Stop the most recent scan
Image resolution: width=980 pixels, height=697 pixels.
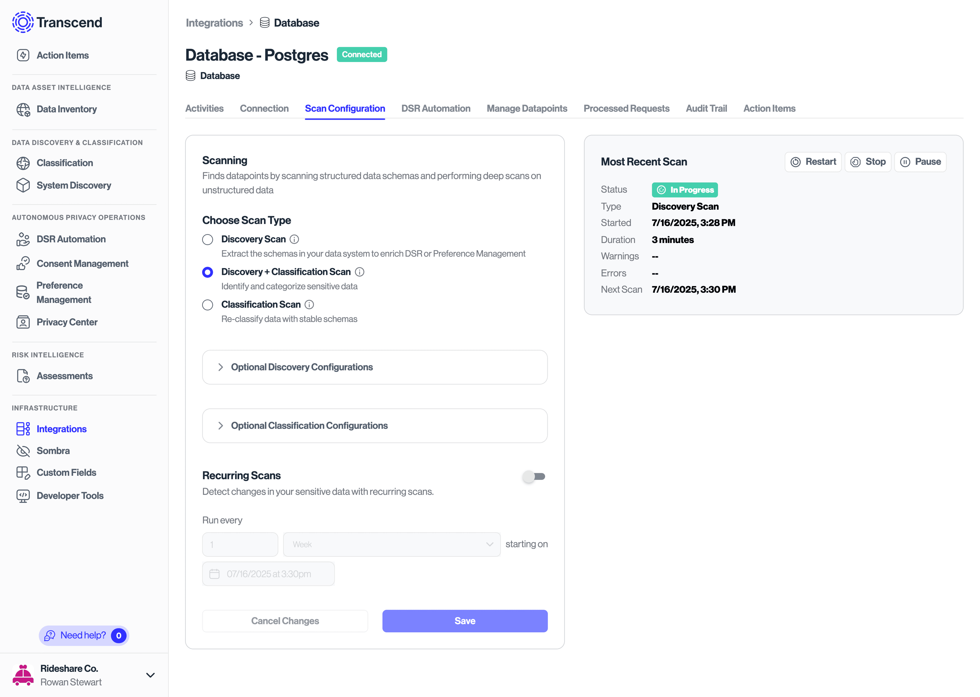(868, 162)
